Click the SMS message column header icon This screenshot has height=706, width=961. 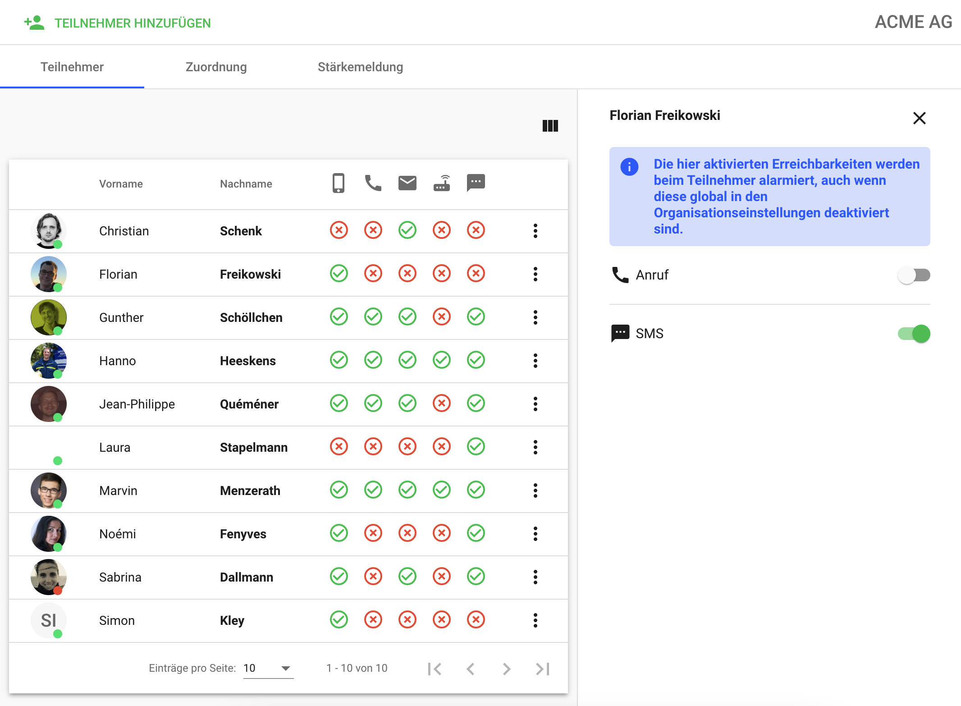pos(476,183)
